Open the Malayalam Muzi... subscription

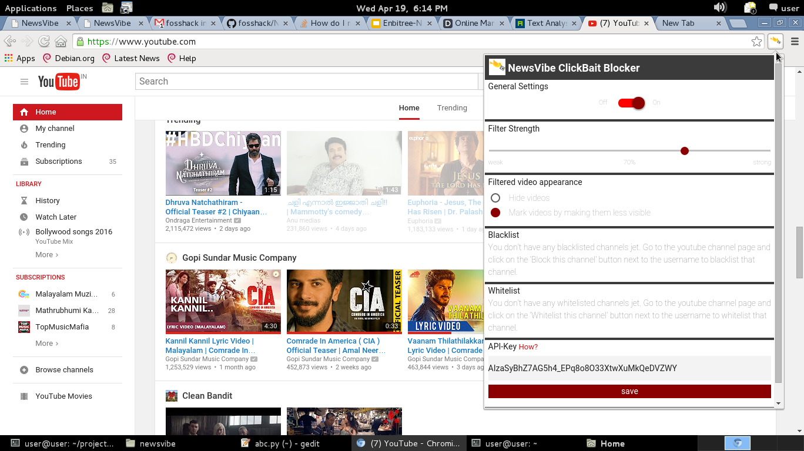[x=68, y=294]
